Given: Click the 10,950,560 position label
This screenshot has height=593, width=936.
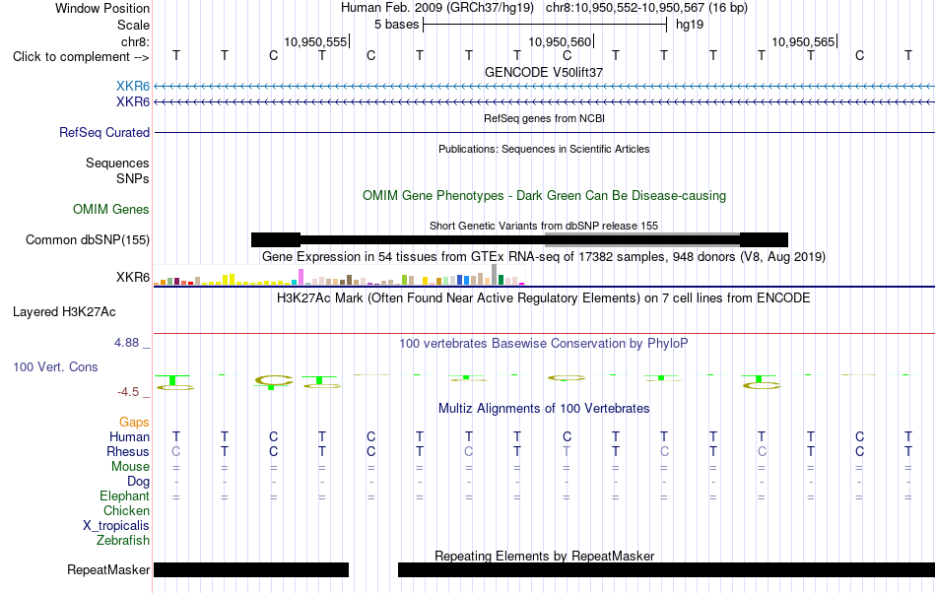Looking at the screenshot, I should pos(560,41).
